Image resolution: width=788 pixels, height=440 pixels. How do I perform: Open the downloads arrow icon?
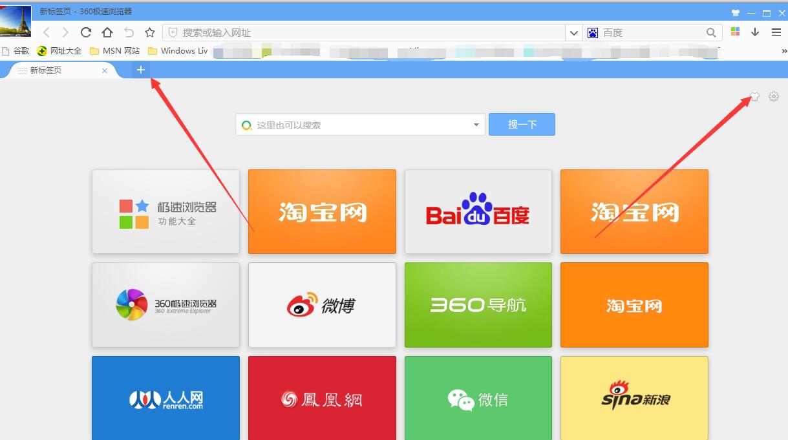[x=755, y=32]
